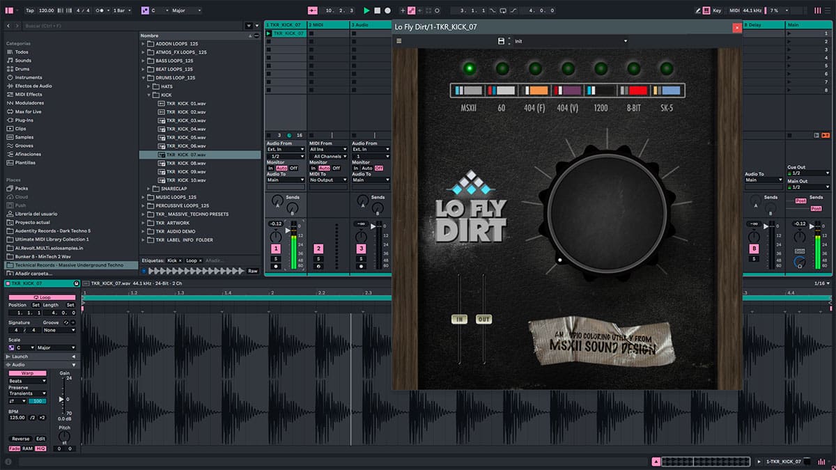
Task: Show the Sounds category in the browser
Action: [x=23, y=61]
